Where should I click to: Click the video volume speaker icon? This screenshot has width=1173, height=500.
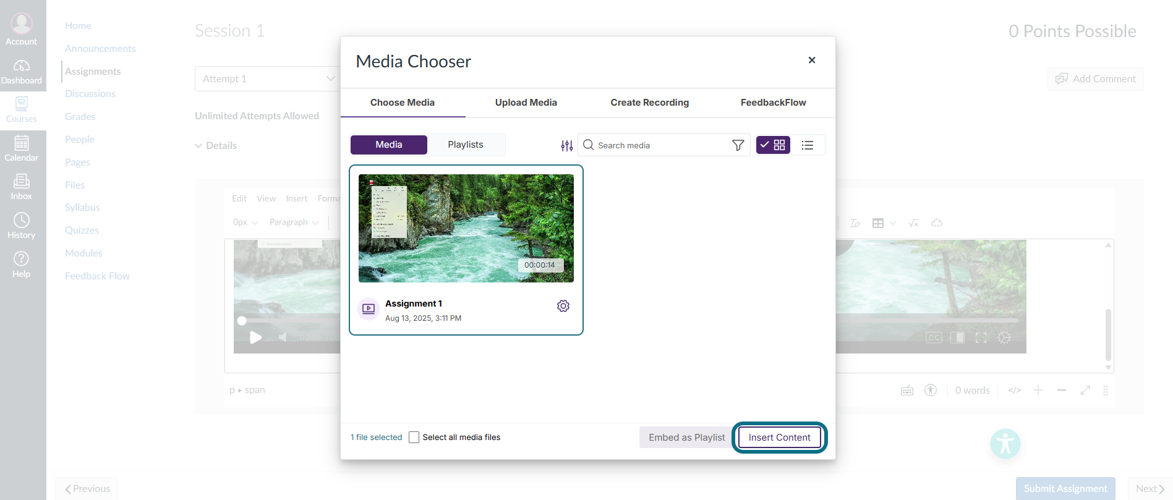283,337
